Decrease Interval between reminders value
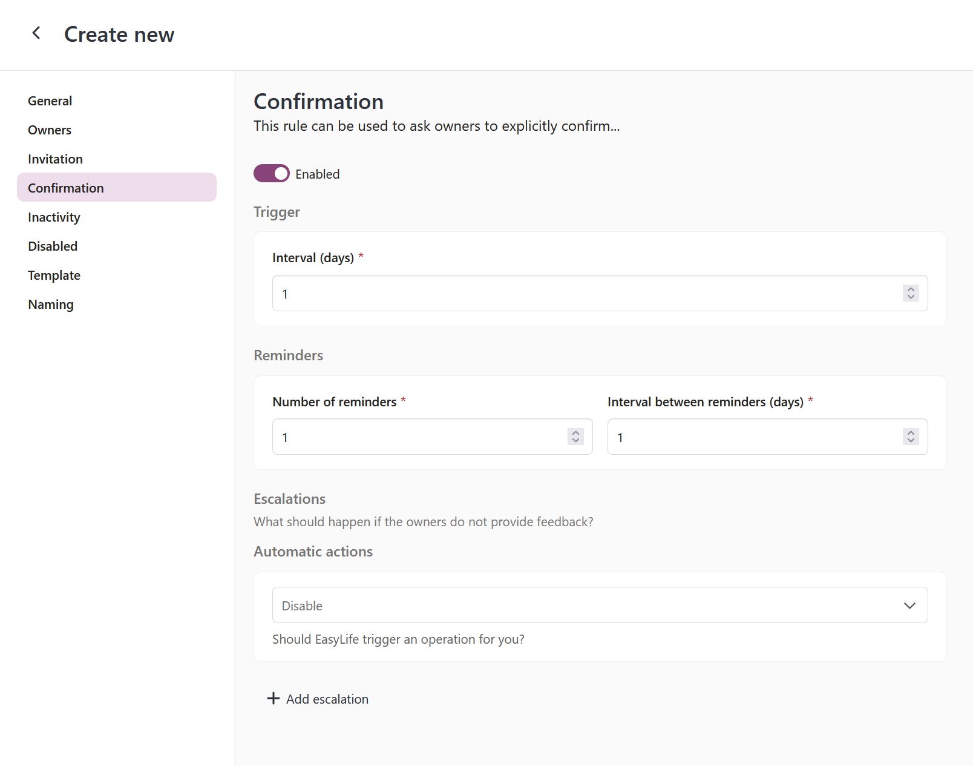This screenshot has width=973, height=766. [x=911, y=441]
